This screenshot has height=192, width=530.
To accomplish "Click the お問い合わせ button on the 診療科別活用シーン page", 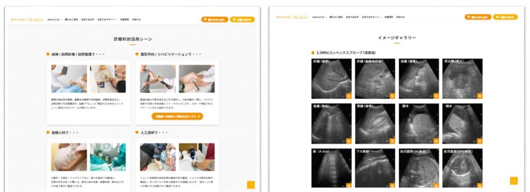I will (242, 20).
